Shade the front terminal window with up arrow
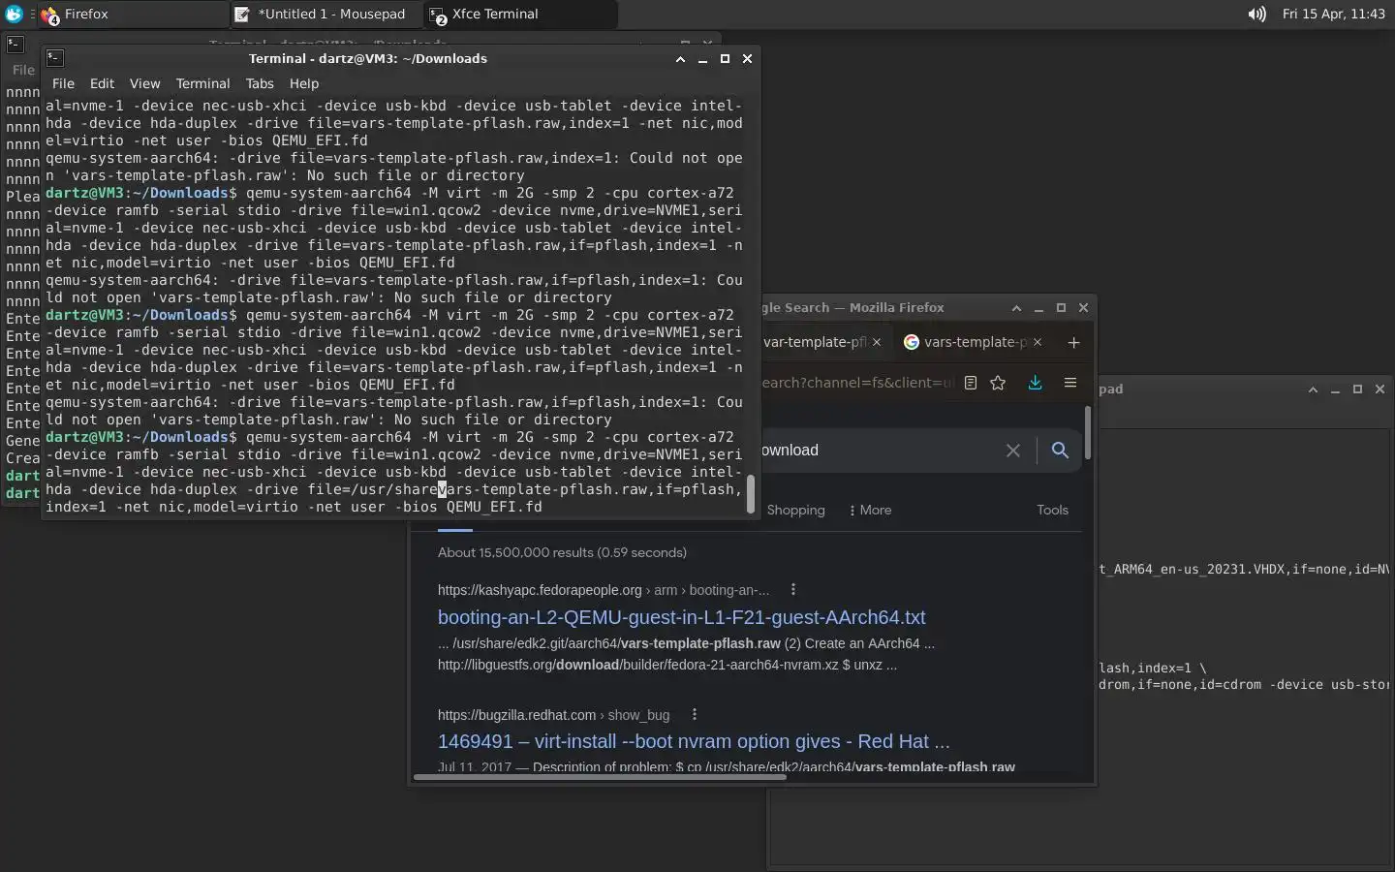Viewport: 1395px width, 872px height. tap(680, 58)
